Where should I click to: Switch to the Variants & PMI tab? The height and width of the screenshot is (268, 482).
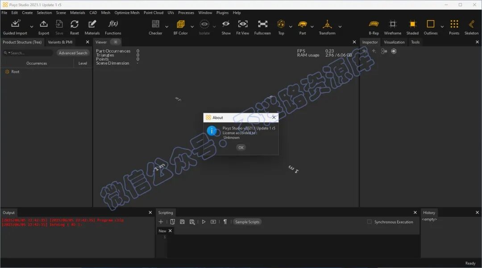coord(60,42)
